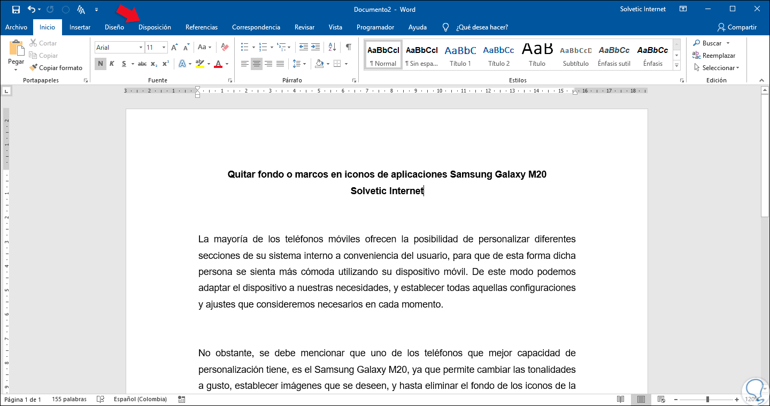Open the font size 11 dropdown
The image size is (770, 406).
164,48
